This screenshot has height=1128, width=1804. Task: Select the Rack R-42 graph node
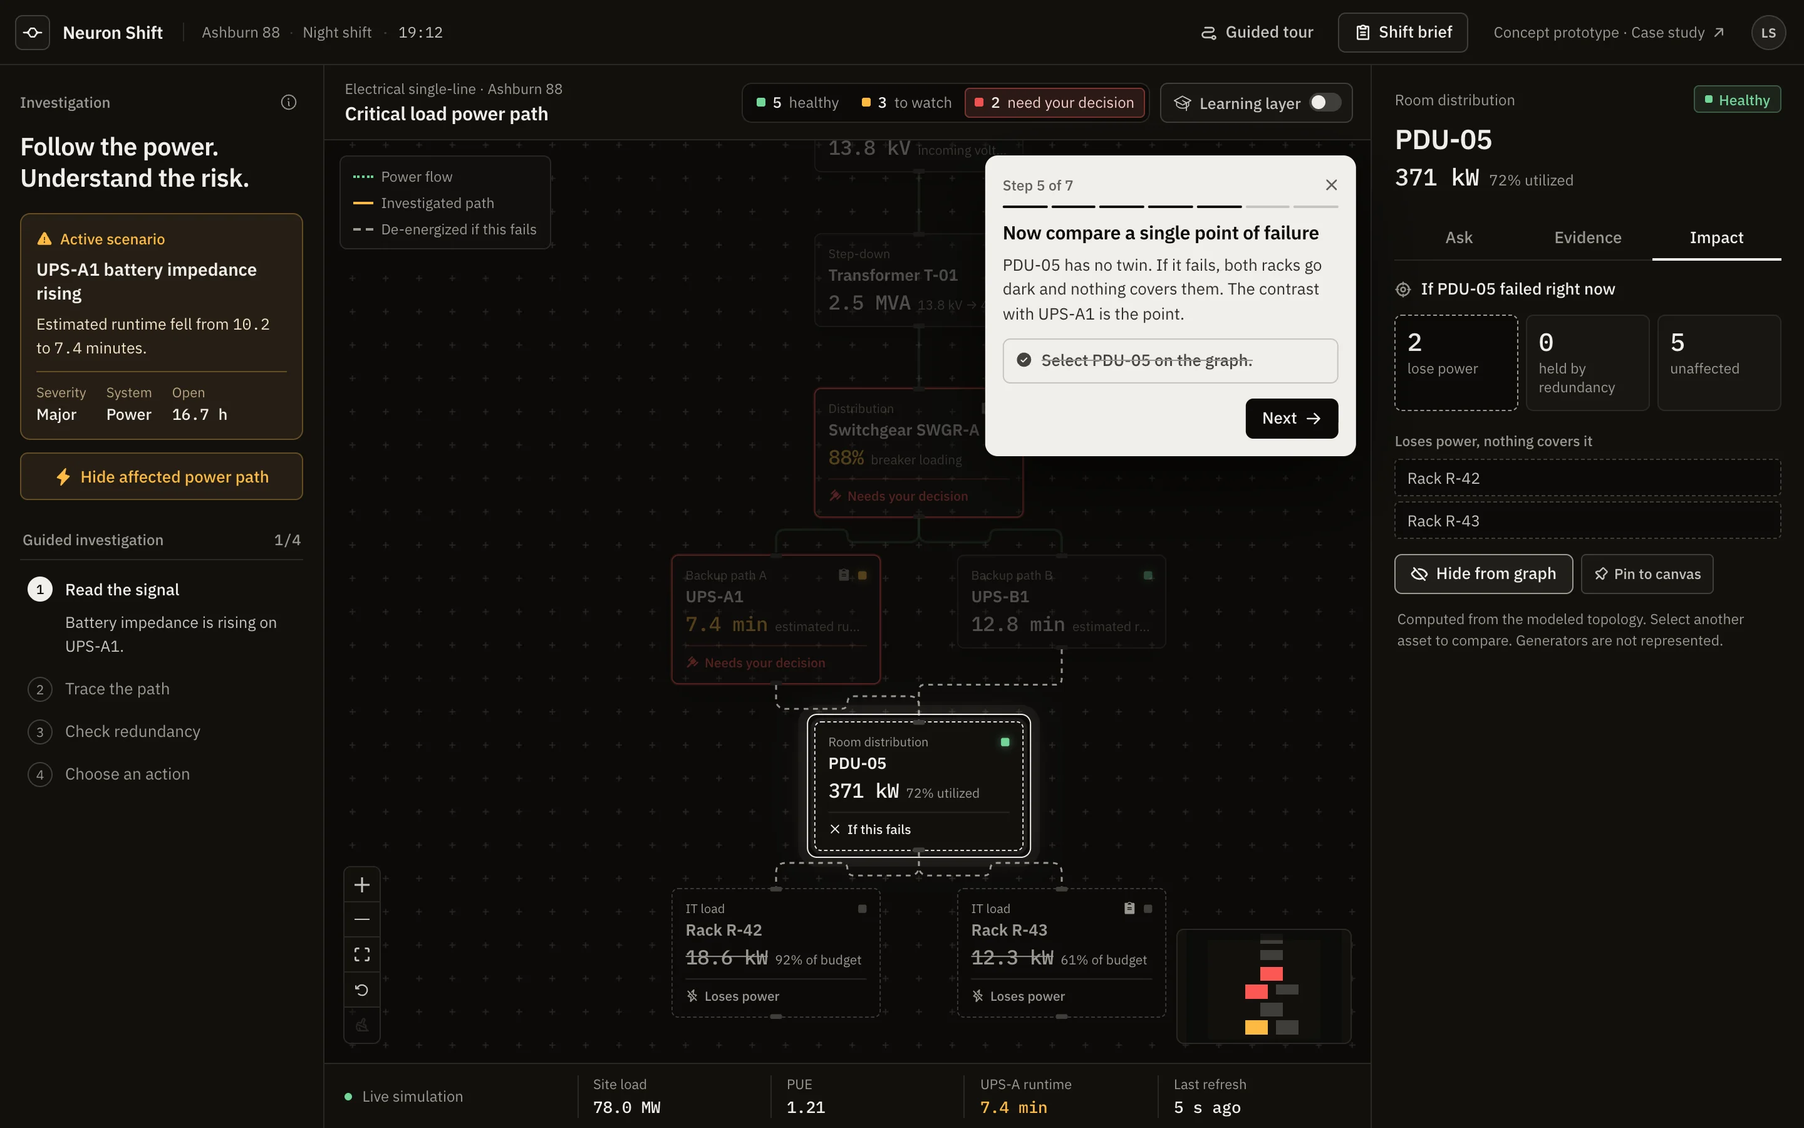(775, 952)
